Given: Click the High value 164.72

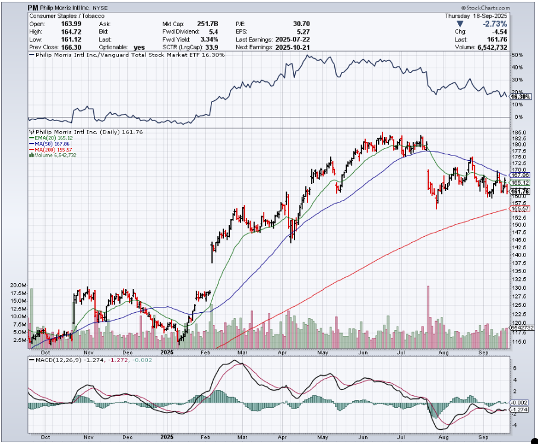Looking at the screenshot, I should click(x=71, y=31).
